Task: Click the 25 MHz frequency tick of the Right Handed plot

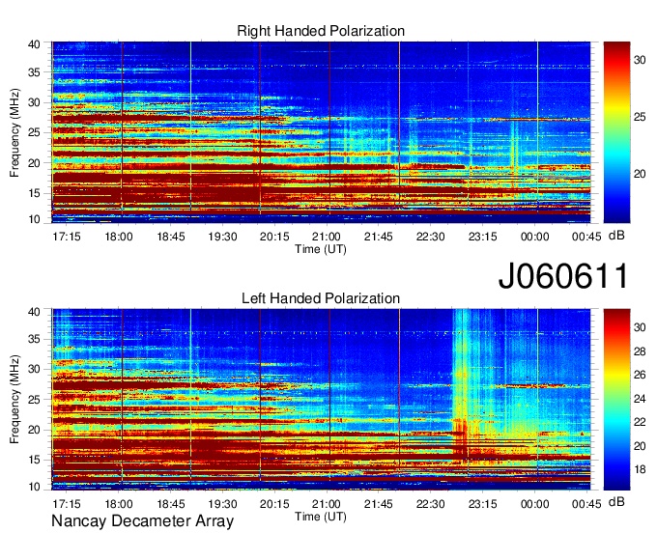Action: [35, 132]
